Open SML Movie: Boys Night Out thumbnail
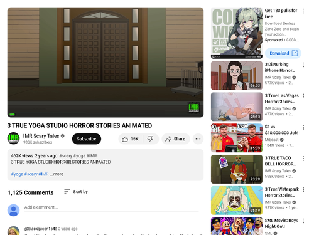The width and height of the screenshot is (314, 235). [x=237, y=226]
